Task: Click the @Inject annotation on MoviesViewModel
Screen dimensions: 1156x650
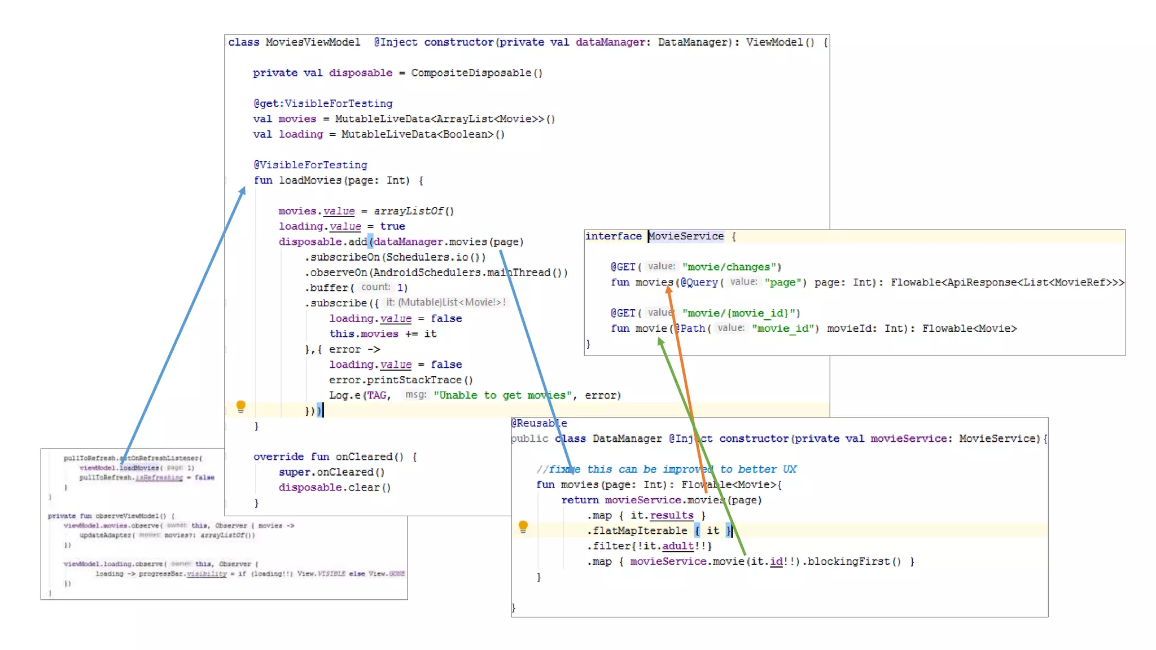Action: [x=396, y=42]
